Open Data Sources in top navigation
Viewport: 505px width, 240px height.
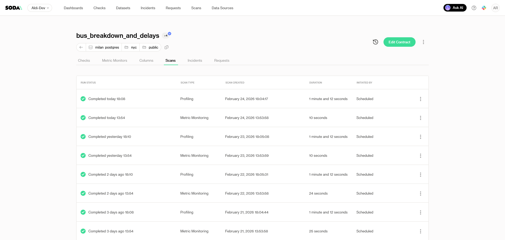click(x=222, y=8)
